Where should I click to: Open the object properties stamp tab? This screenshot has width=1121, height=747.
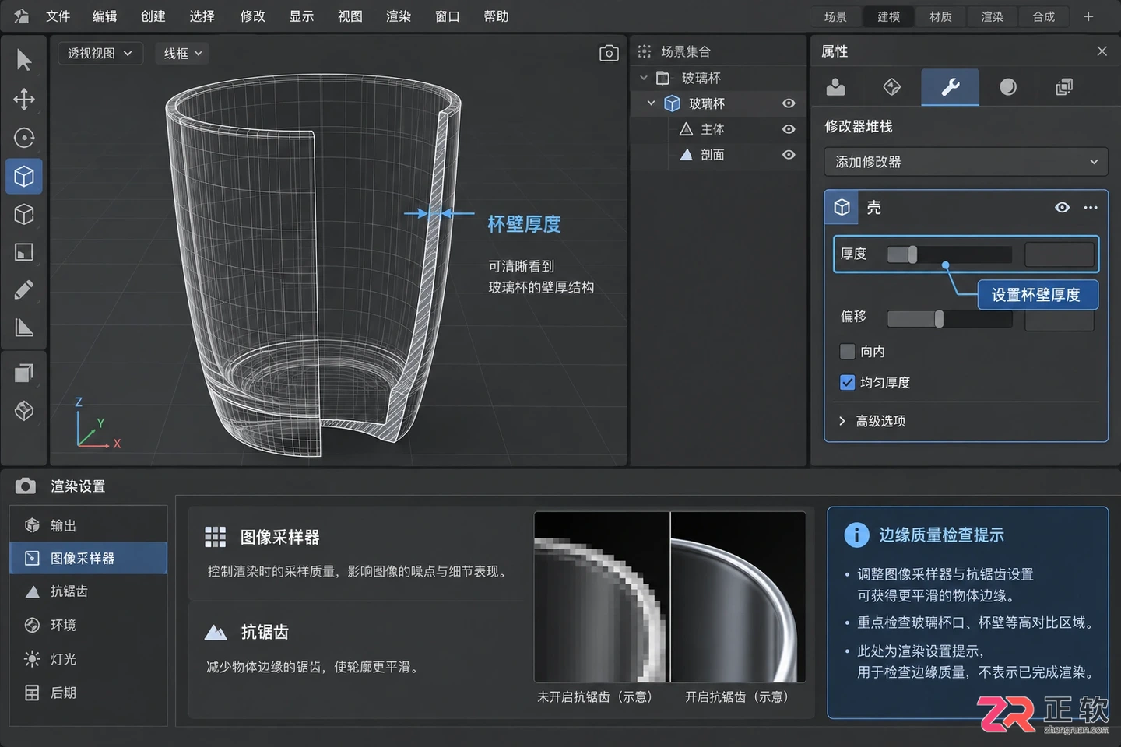[836, 87]
